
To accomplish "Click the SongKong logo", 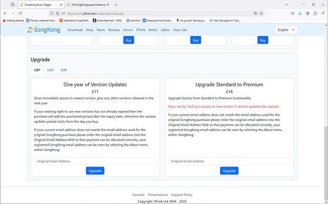I will click(x=44, y=30).
